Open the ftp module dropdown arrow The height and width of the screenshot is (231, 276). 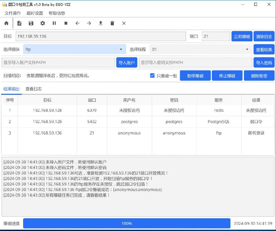(x=121, y=49)
